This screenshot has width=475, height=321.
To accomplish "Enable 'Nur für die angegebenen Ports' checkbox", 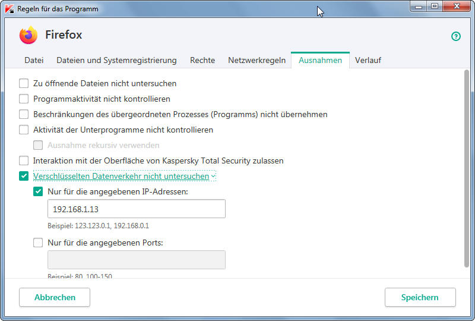I will tap(38, 243).
